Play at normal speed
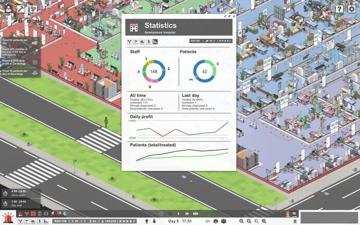360x225 pixels. [x=178, y=214]
